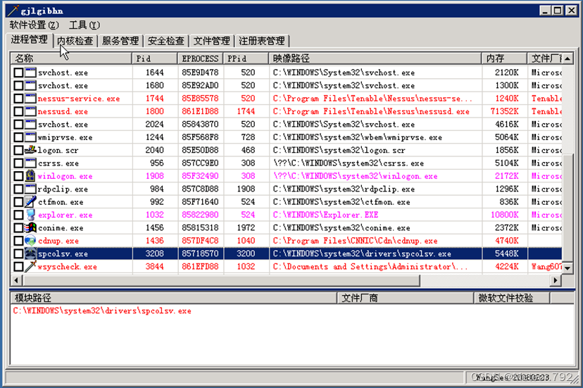Screen dimensions: 583x388
Task: Check the box for the explorer.exe row
Action: pyautogui.click(x=18, y=215)
